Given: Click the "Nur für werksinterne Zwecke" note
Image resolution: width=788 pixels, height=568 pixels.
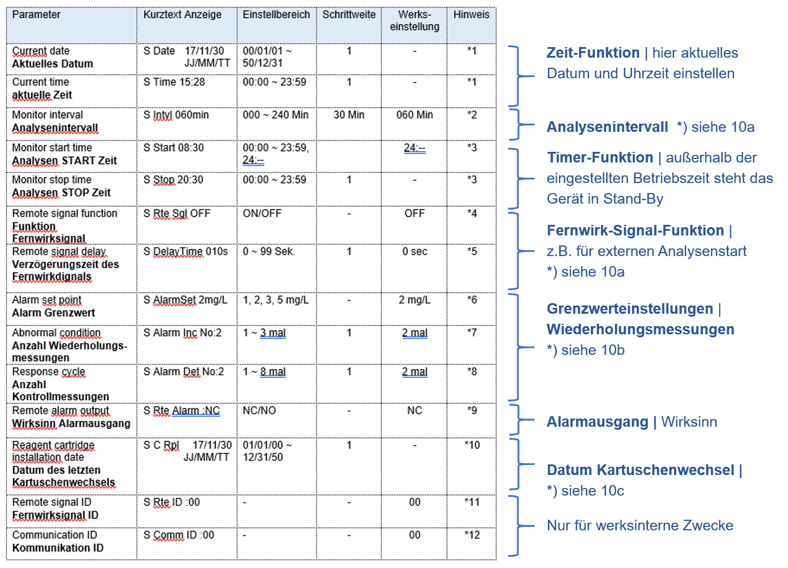Looking at the screenshot, I should pyautogui.click(x=640, y=526).
